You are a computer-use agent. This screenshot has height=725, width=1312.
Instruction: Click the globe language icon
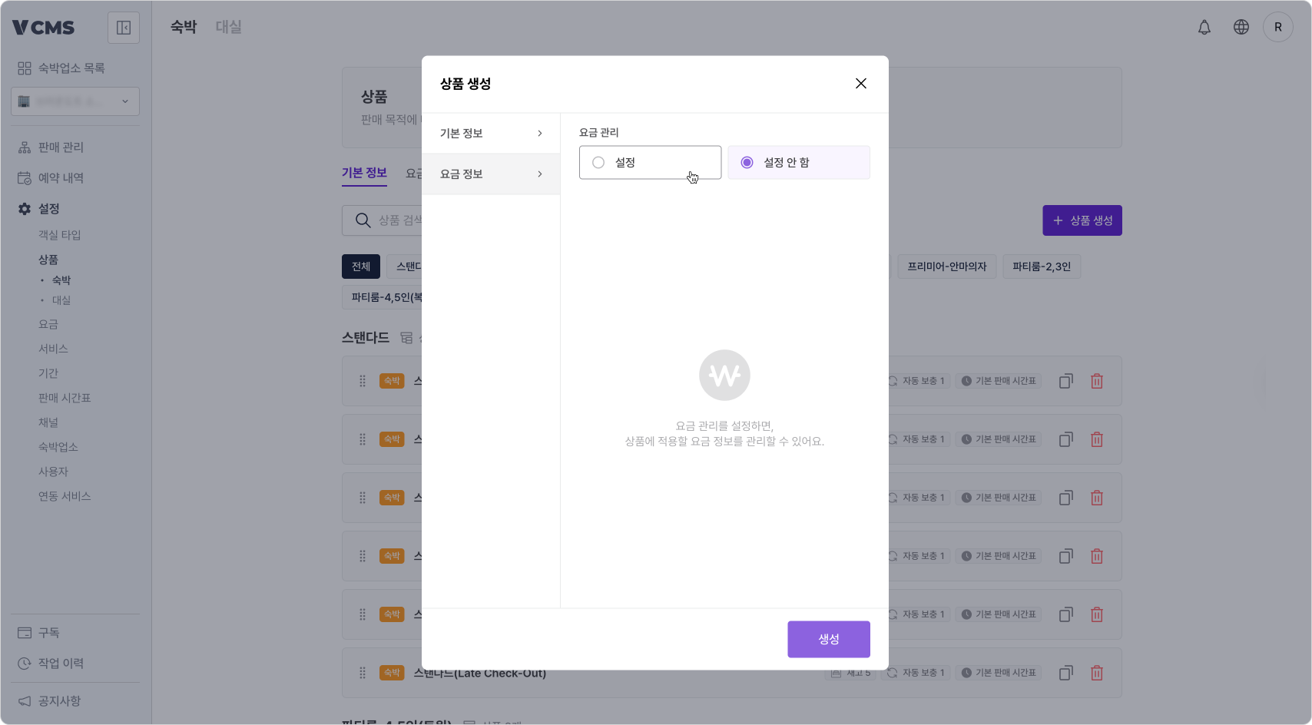pos(1241,27)
